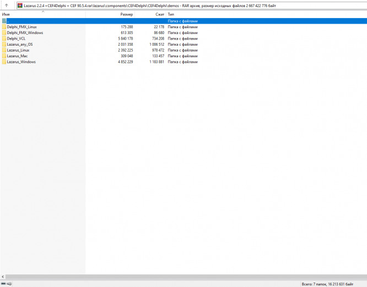Screen dimensions: 367x287
Task: Sort the list by the Сжат column header
Action: tap(150, 14)
